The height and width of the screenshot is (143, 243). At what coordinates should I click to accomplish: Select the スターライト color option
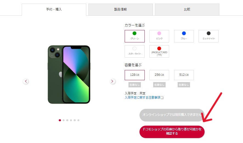(135, 51)
